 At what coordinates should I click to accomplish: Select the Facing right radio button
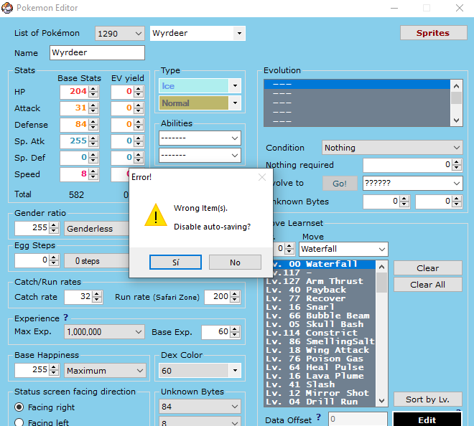pyautogui.click(x=19, y=407)
